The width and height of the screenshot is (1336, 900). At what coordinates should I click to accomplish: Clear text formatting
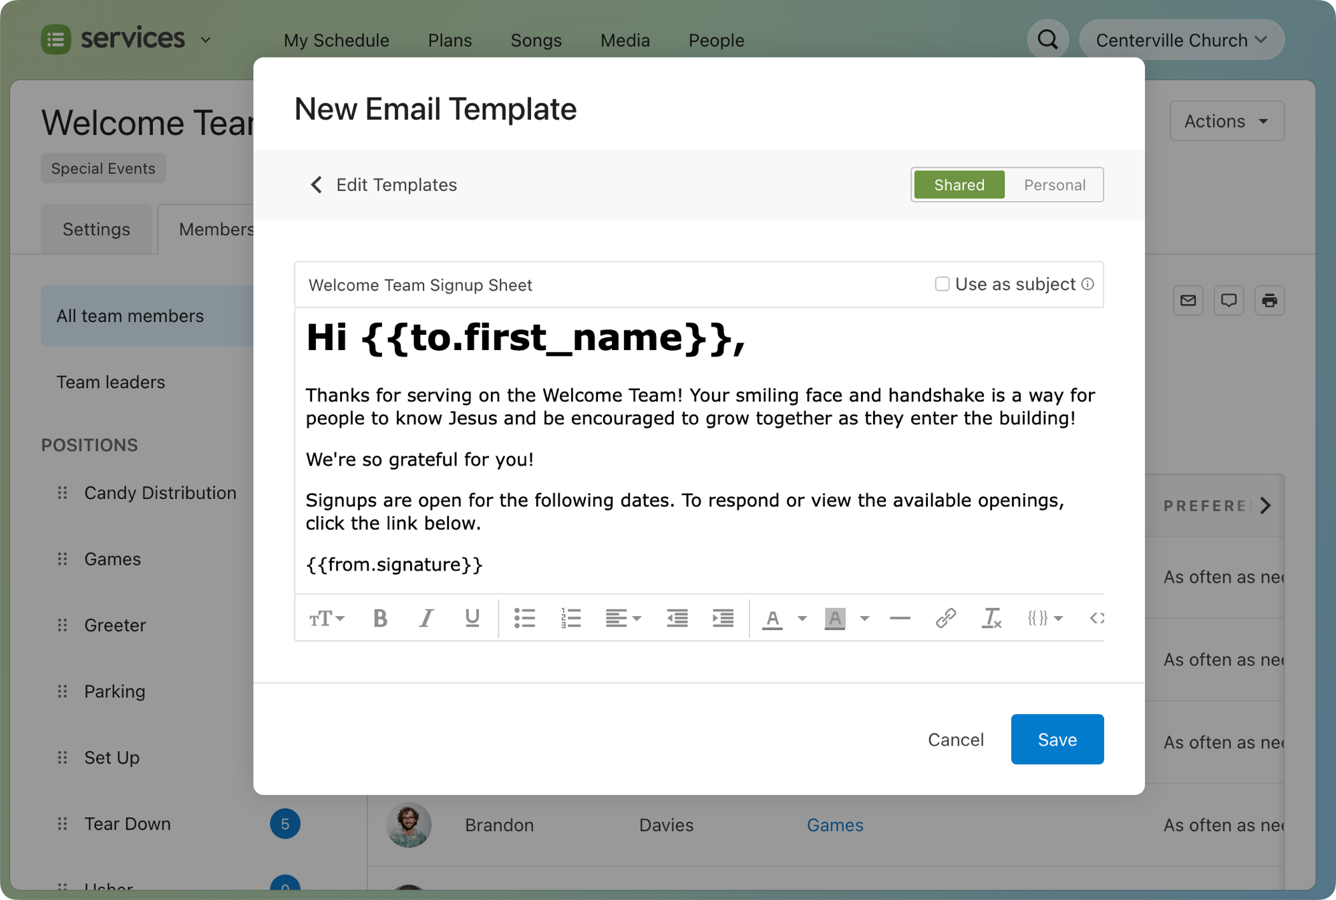tap(991, 618)
